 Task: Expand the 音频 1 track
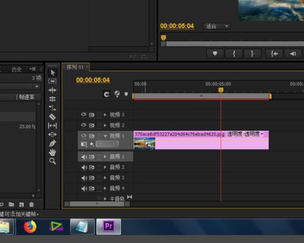click(105, 157)
